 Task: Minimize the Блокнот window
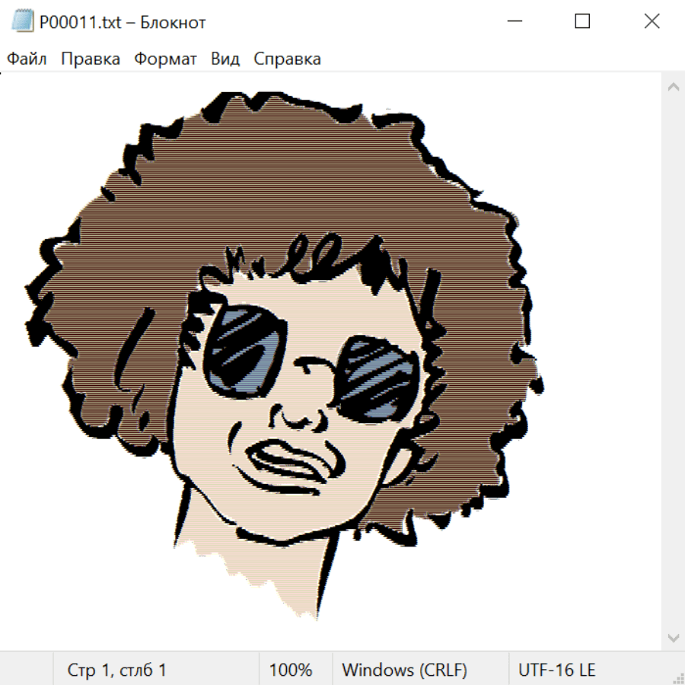(x=514, y=22)
